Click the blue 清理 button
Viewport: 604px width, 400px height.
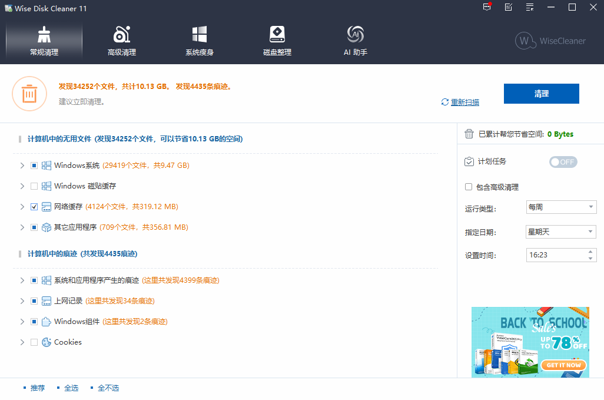click(x=541, y=93)
